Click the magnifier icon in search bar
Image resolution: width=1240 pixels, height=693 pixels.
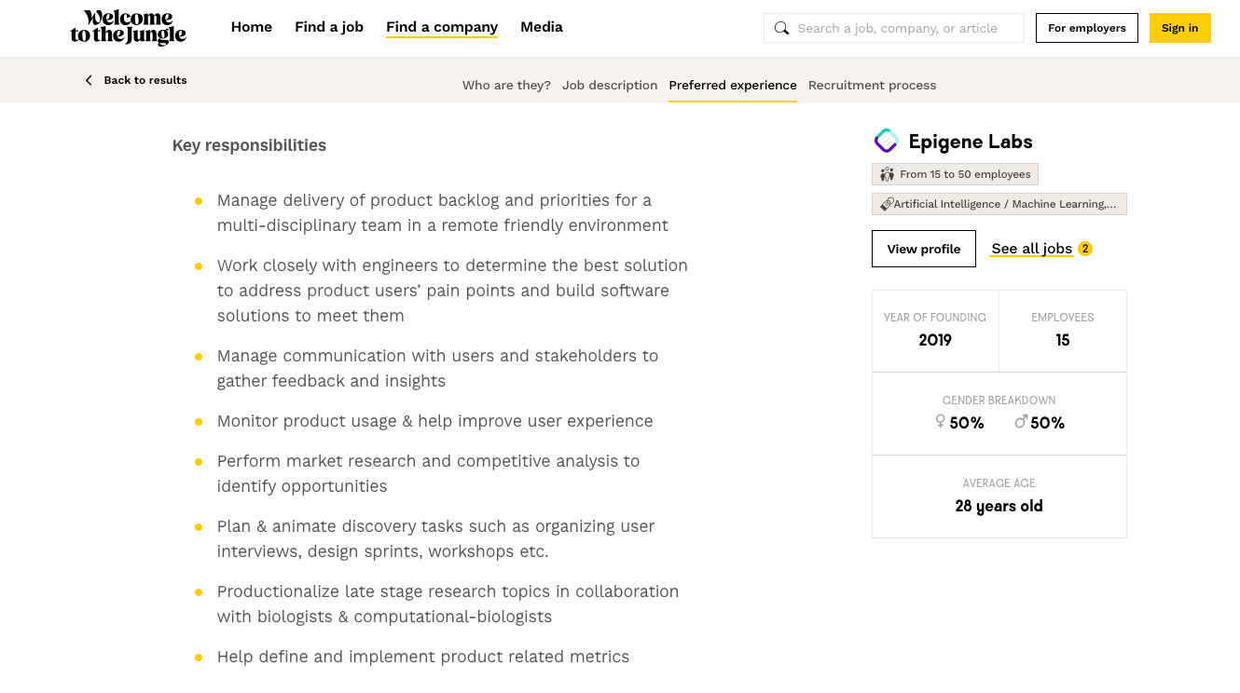coord(781,28)
